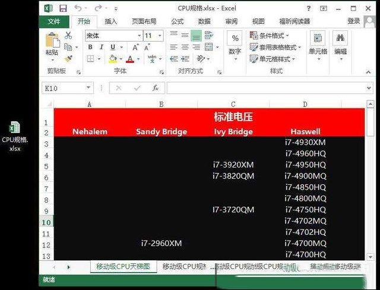
Task: Click cell containing i7-3920XM
Action: (233, 165)
